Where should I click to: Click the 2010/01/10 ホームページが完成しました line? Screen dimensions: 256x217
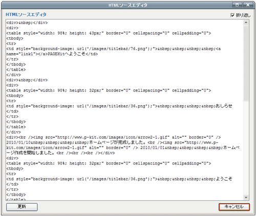pos(112,142)
